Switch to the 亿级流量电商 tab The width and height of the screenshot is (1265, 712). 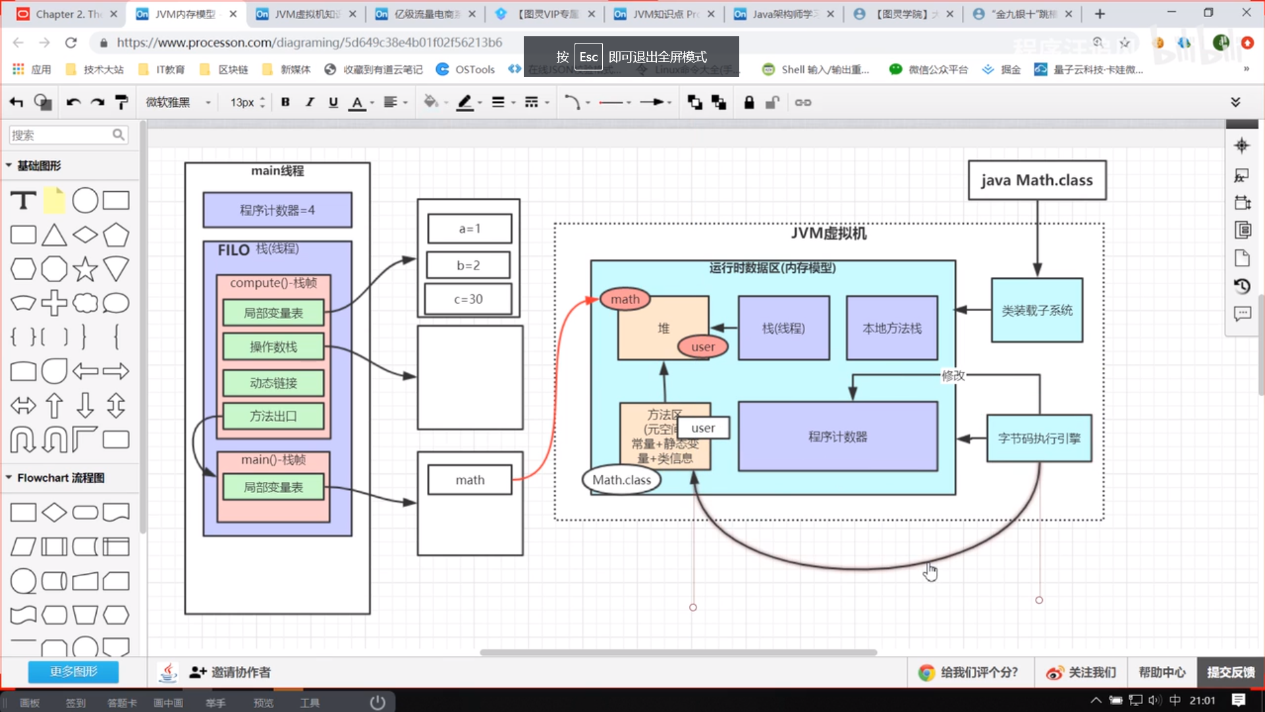426,14
